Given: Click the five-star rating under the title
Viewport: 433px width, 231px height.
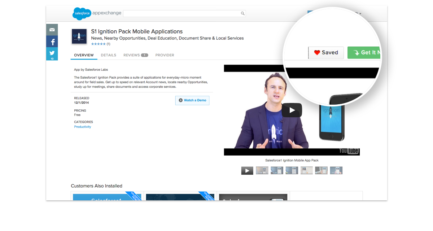Looking at the screenshot, I should [x=98, y=44].
